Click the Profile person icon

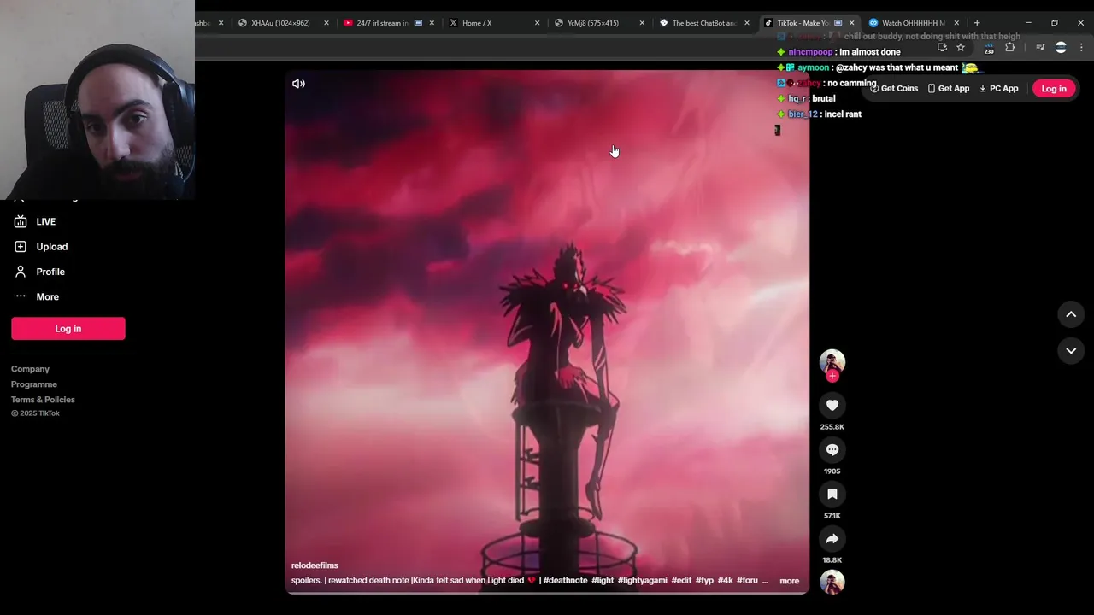pos(21,272)
